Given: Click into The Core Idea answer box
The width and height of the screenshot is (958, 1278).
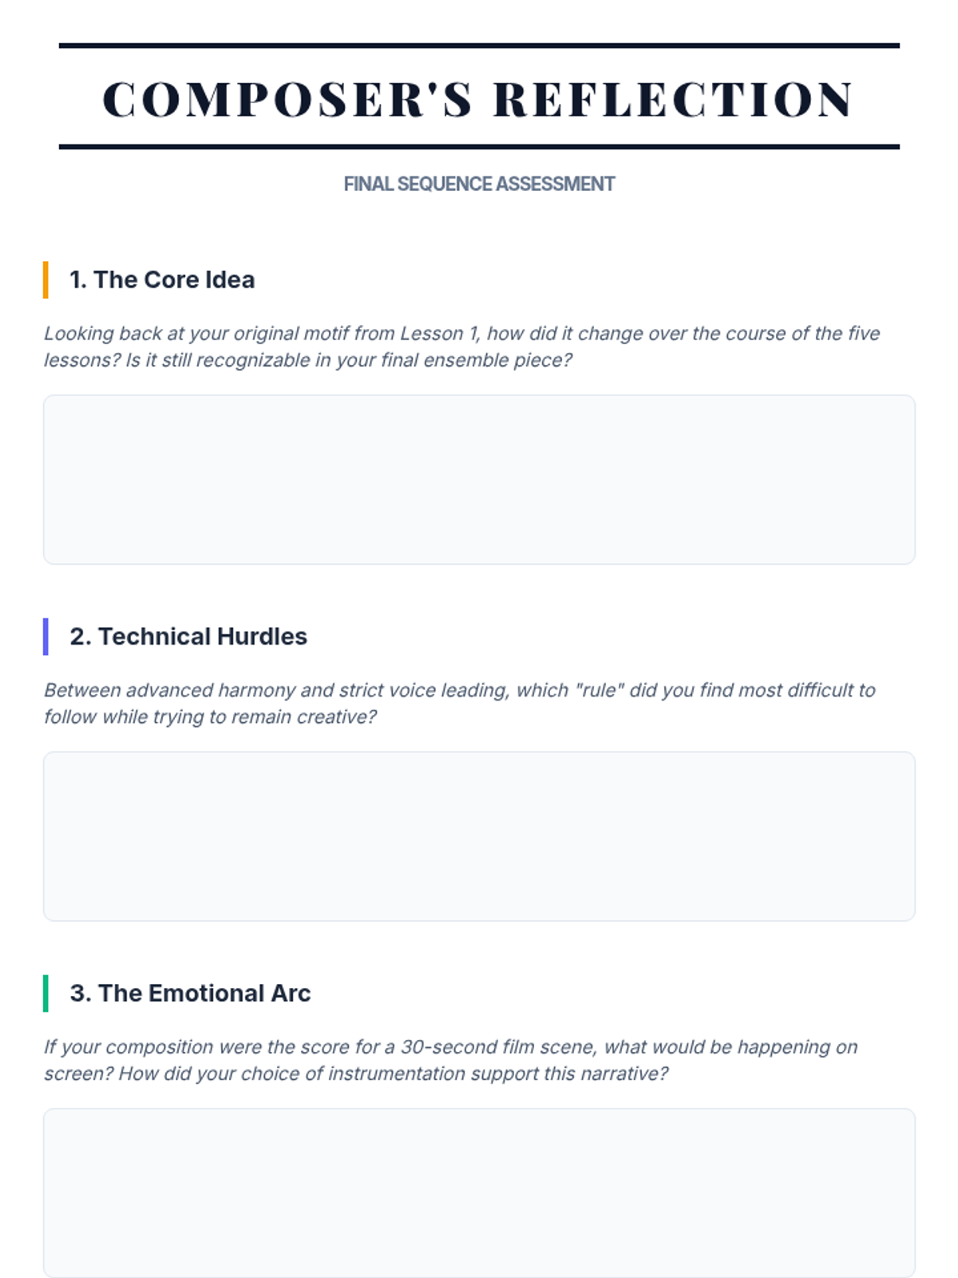Looking at the screenshot, I should coord(479,479).
